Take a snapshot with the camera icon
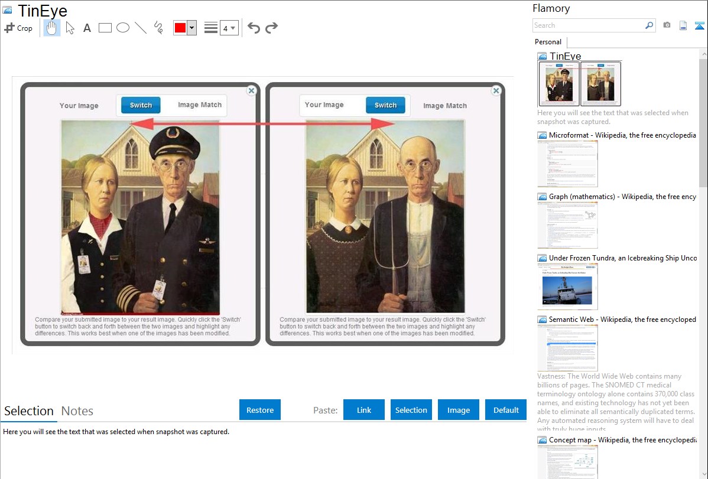This screenshot has width=708, height=479. (667, 25)
